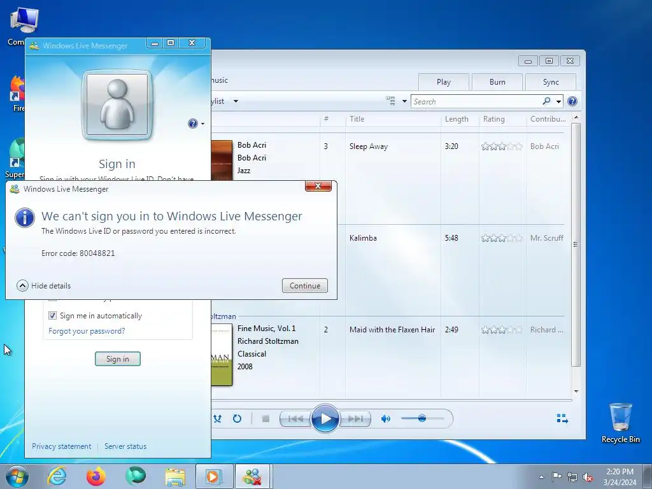Open Media Player help icon

[572, 101]
